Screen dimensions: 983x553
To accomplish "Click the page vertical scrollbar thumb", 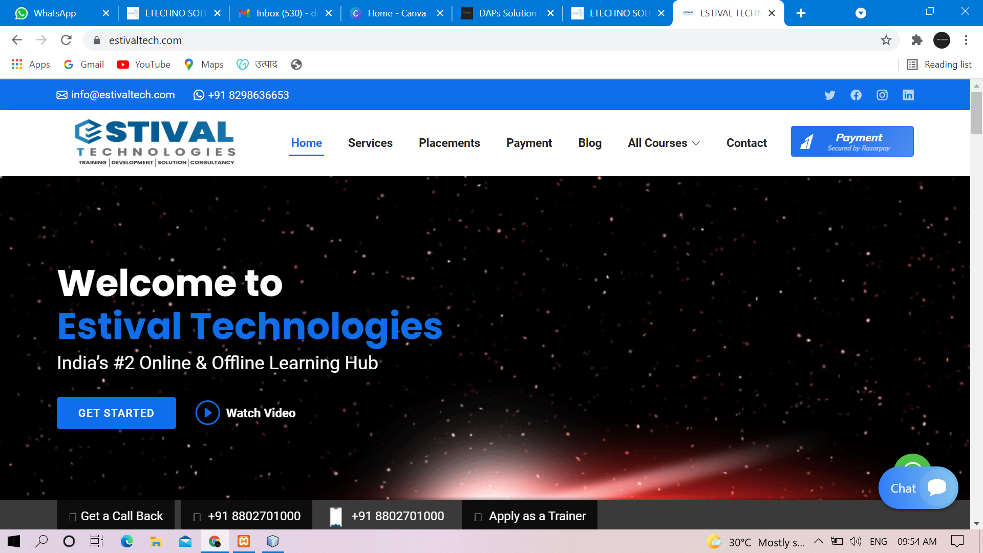I will pos(976,113).
